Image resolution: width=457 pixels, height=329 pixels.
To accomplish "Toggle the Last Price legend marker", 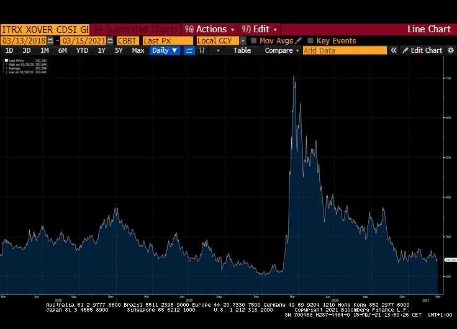I will click(6, 61).
